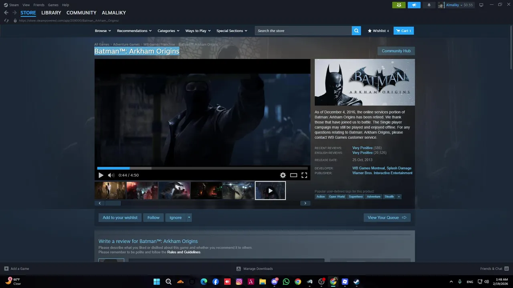Expand the Special Sections menu
This screenshot has width=513, height=288.
tap(232, 31)
